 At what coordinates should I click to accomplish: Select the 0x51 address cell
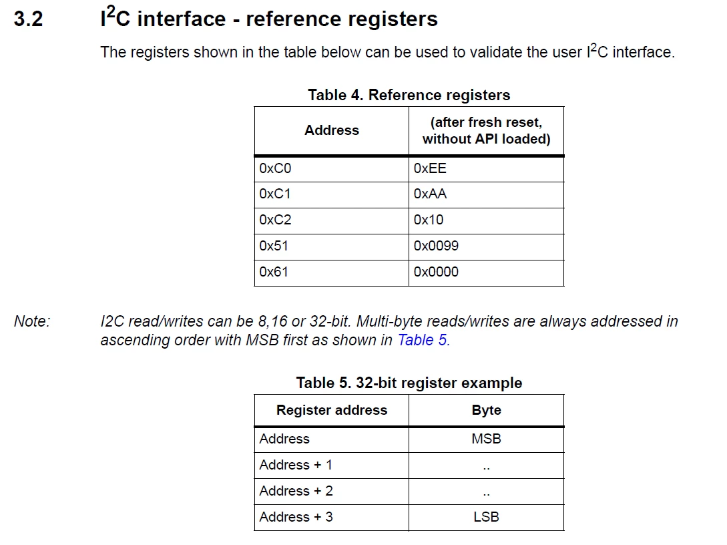[x=332, y=246]
